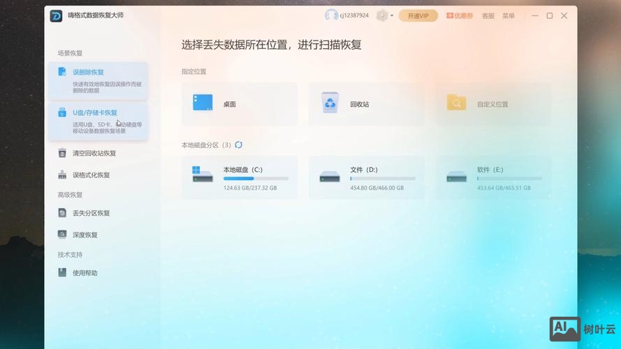Image resolution: width=621 pixels, height=349 pixels.
Task: Open the 菜单 menu
Action: click(509, 16)
